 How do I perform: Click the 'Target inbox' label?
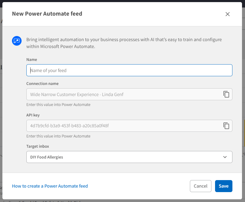click(x=38, y=146)
